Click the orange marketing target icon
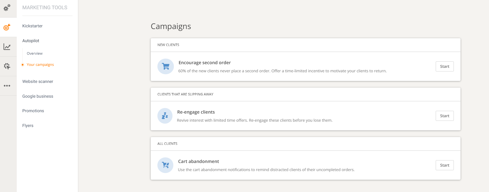This screenshot has width=489, height=192. point(7,27)
